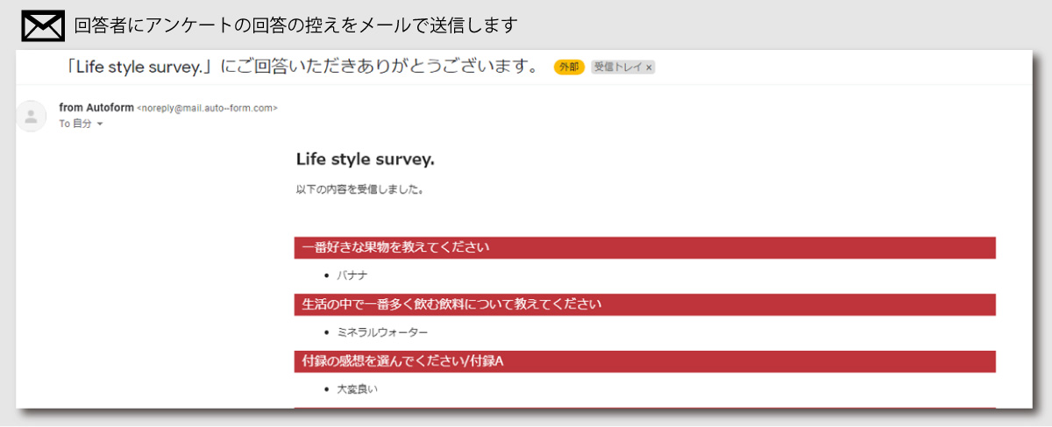
Task: Click the red 生活の中で一番多く飲む飲料 header bar
Action: (451, 304)
